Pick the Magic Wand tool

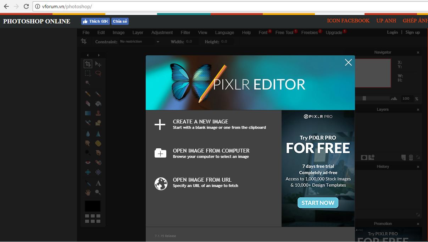(x=88, y=83)
